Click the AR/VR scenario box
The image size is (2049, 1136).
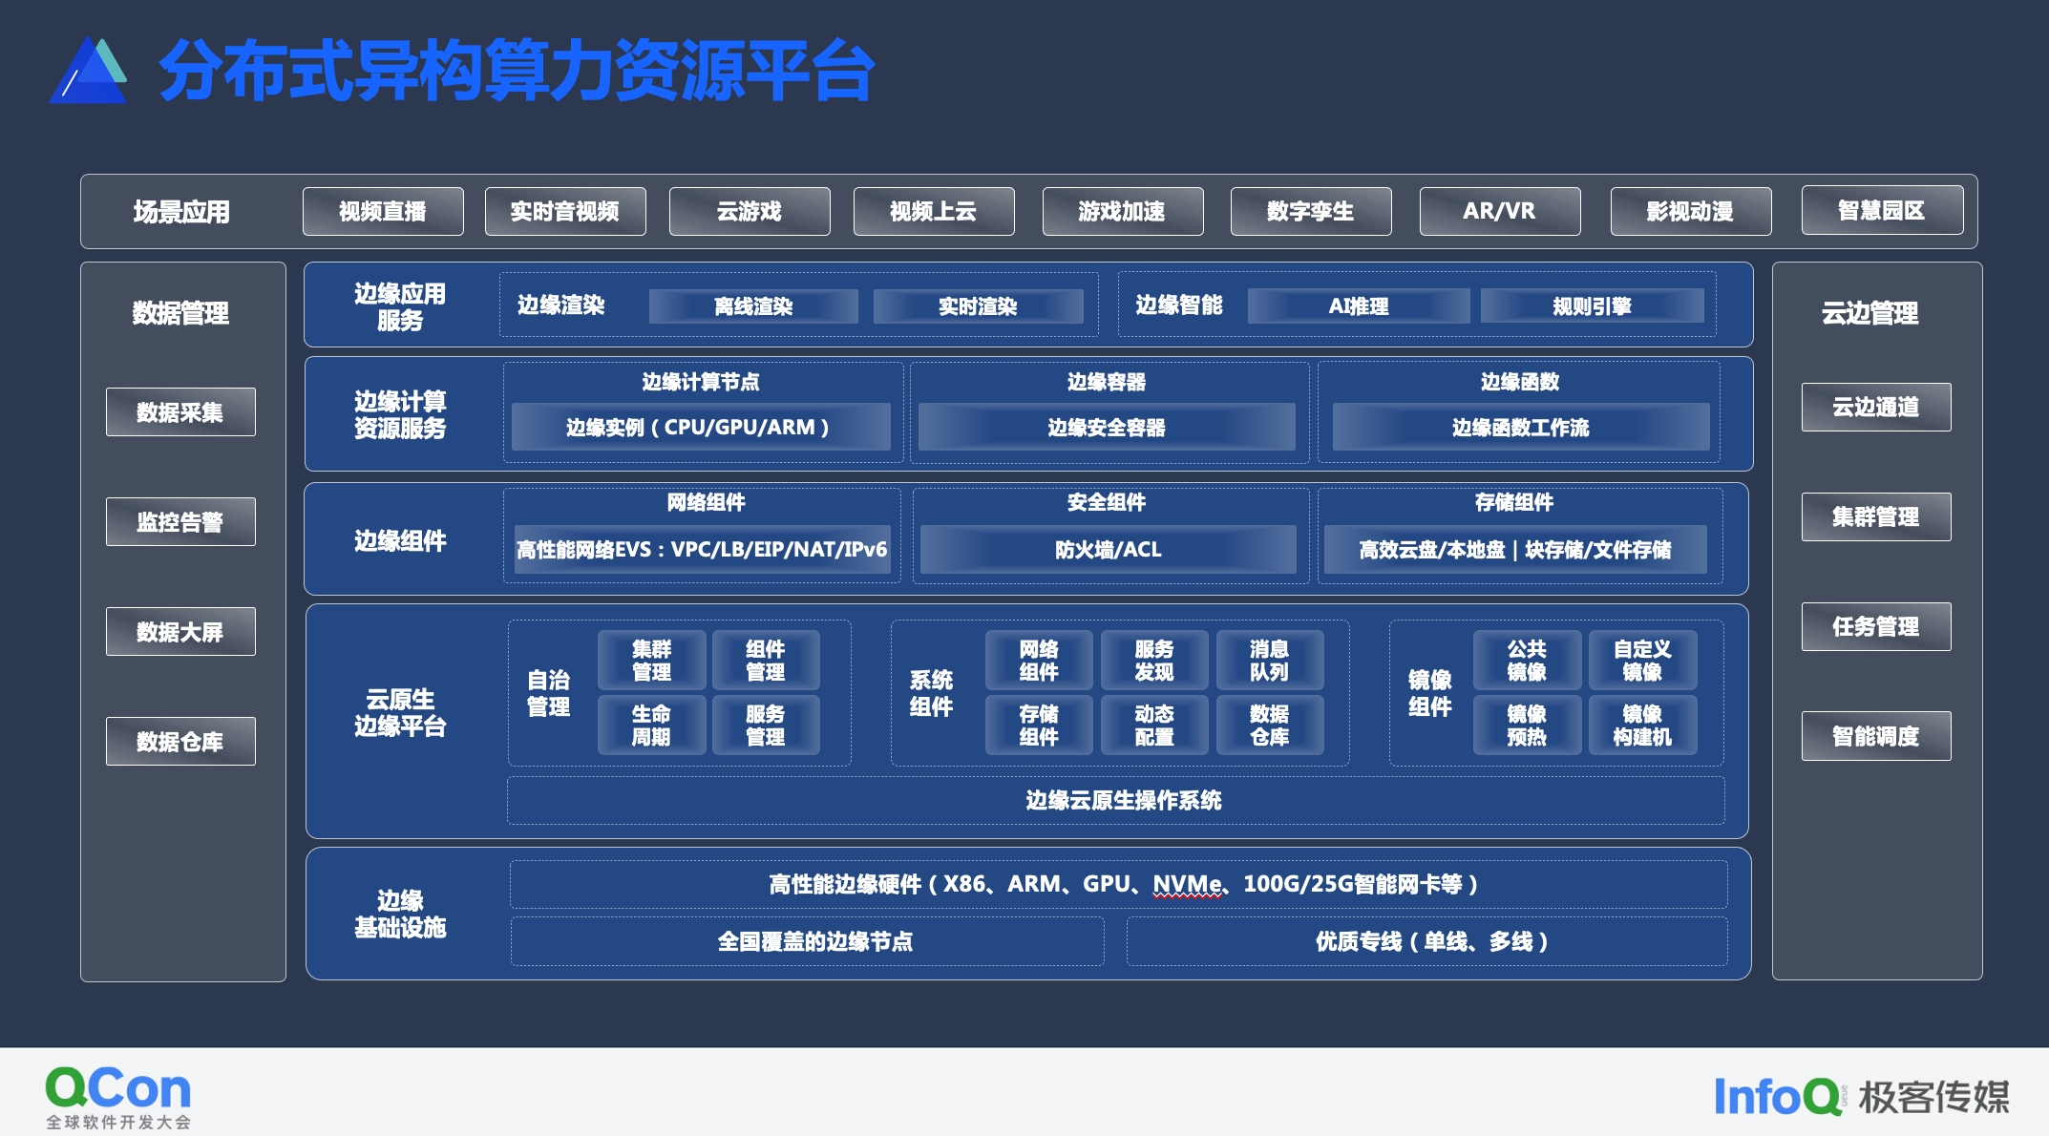[1499, 211]
